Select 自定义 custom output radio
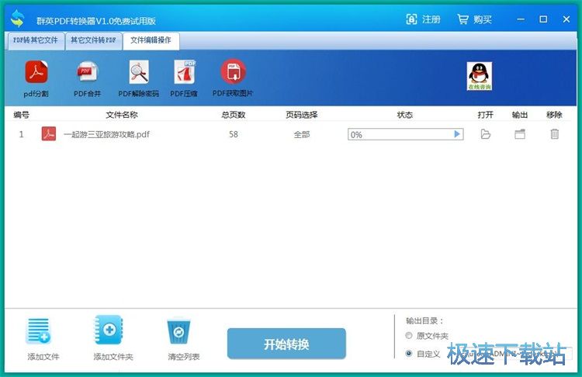582x377 pixels. [x=409, y=353]
